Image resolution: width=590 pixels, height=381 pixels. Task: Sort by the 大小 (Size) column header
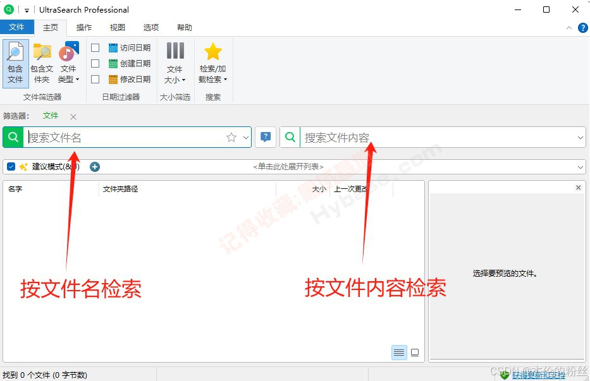(319, 189)
